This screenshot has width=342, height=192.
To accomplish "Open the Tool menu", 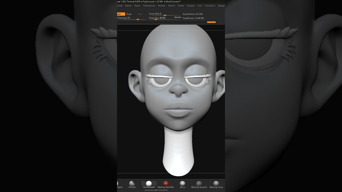I will [200, 6].
